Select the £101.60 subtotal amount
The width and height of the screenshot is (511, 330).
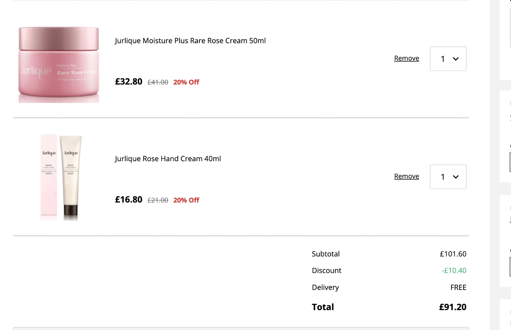point(453,254)
